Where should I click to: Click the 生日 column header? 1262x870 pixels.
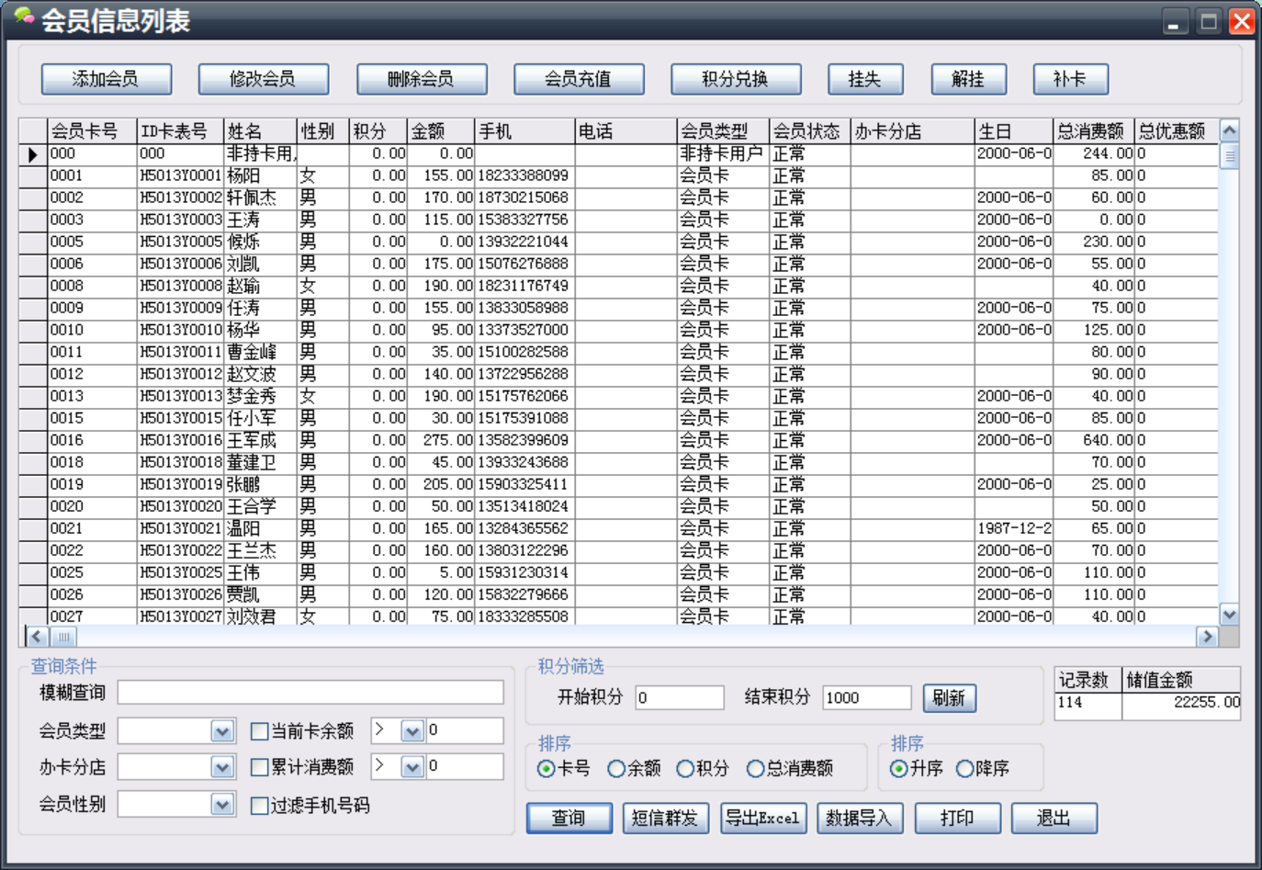[1014, 131]
